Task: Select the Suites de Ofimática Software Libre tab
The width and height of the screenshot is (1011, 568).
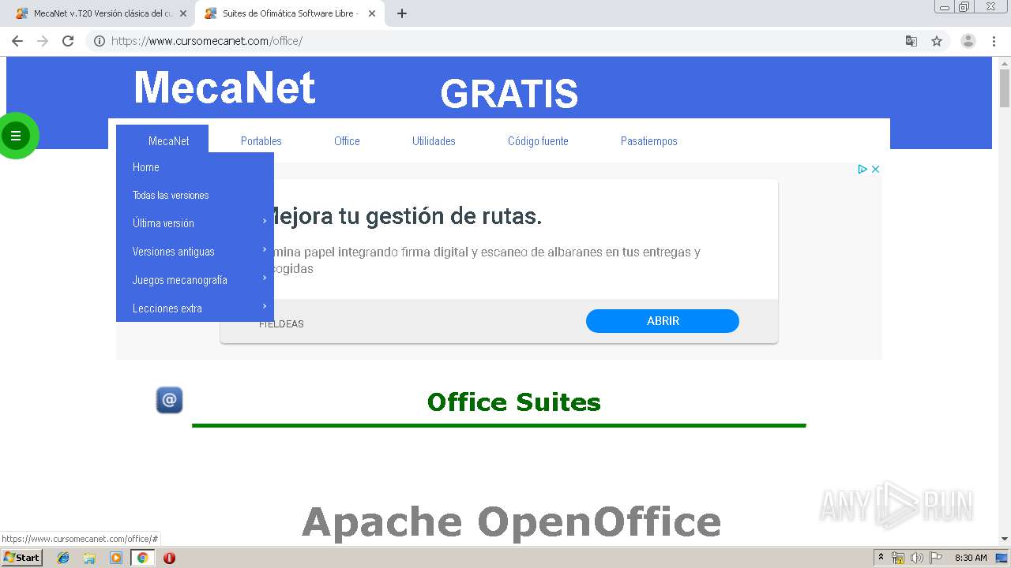Action: pos(289,13)
